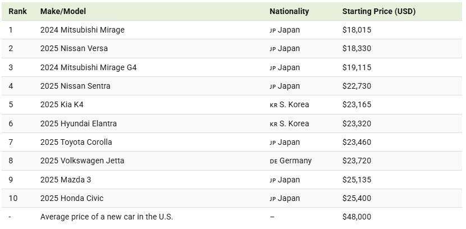Click the 2025 Toyota Corolla model name
The height and width of the screenshot is (229, 466).
point(76,142)
